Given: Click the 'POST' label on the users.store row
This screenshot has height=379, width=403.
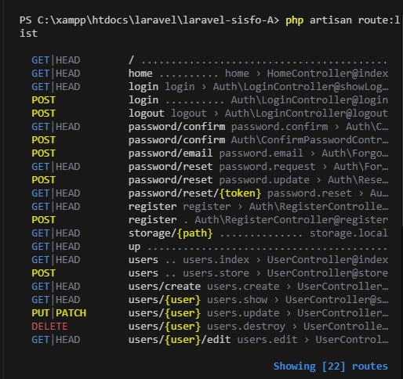Looking at the screenshot, I should coord(43,273).
